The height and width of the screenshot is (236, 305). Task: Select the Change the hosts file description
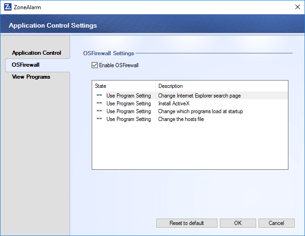click(181, 119)
